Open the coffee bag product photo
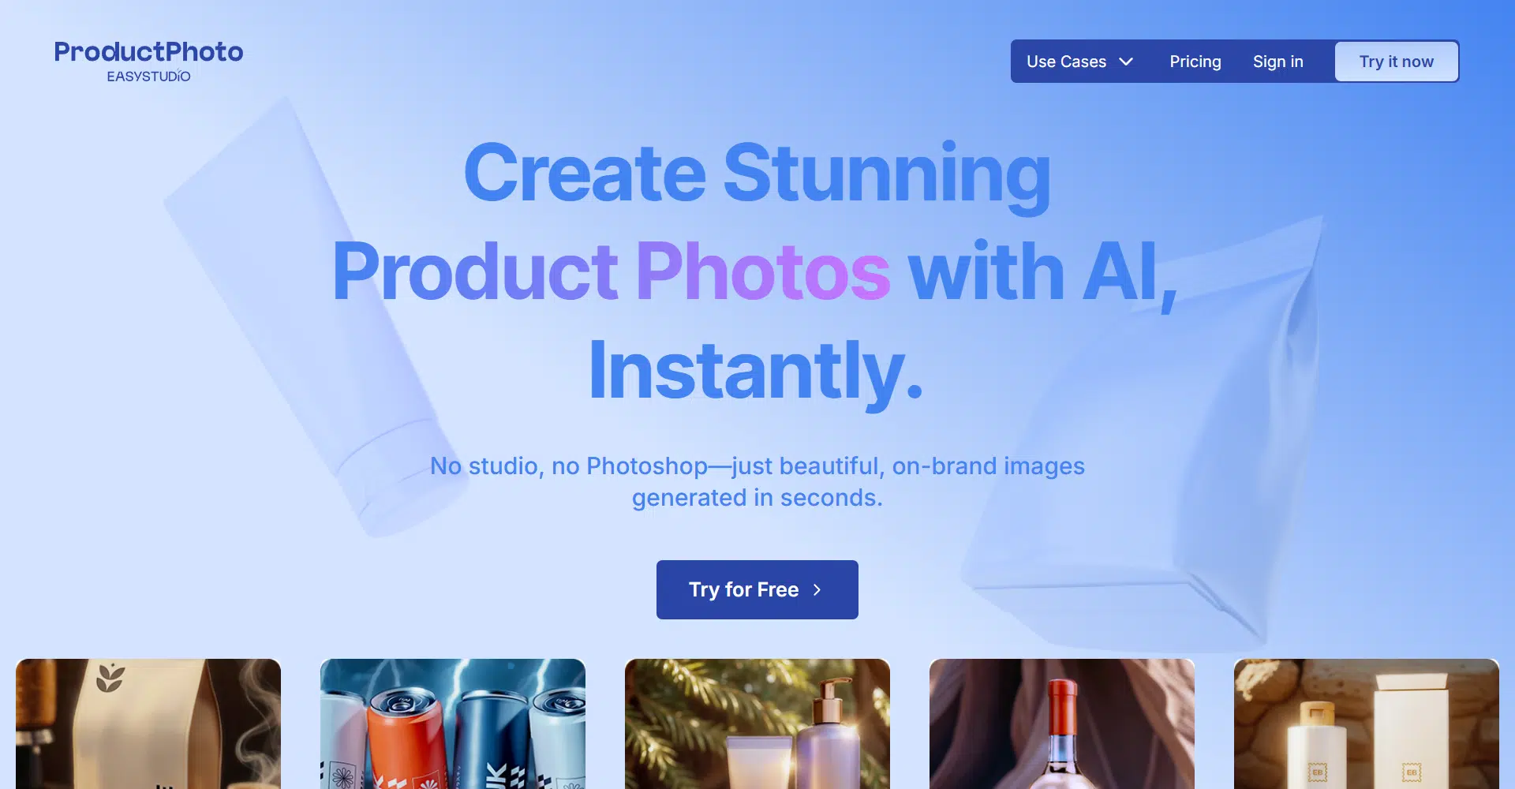The image size is (1515, 789). 148,724
